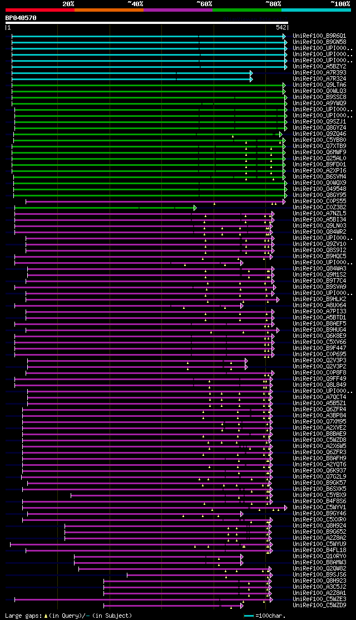This screenshot has height=620, width=356.
Task: Click the UniRef100_Q7G2L9 label
Action: [x=320, y=477]
